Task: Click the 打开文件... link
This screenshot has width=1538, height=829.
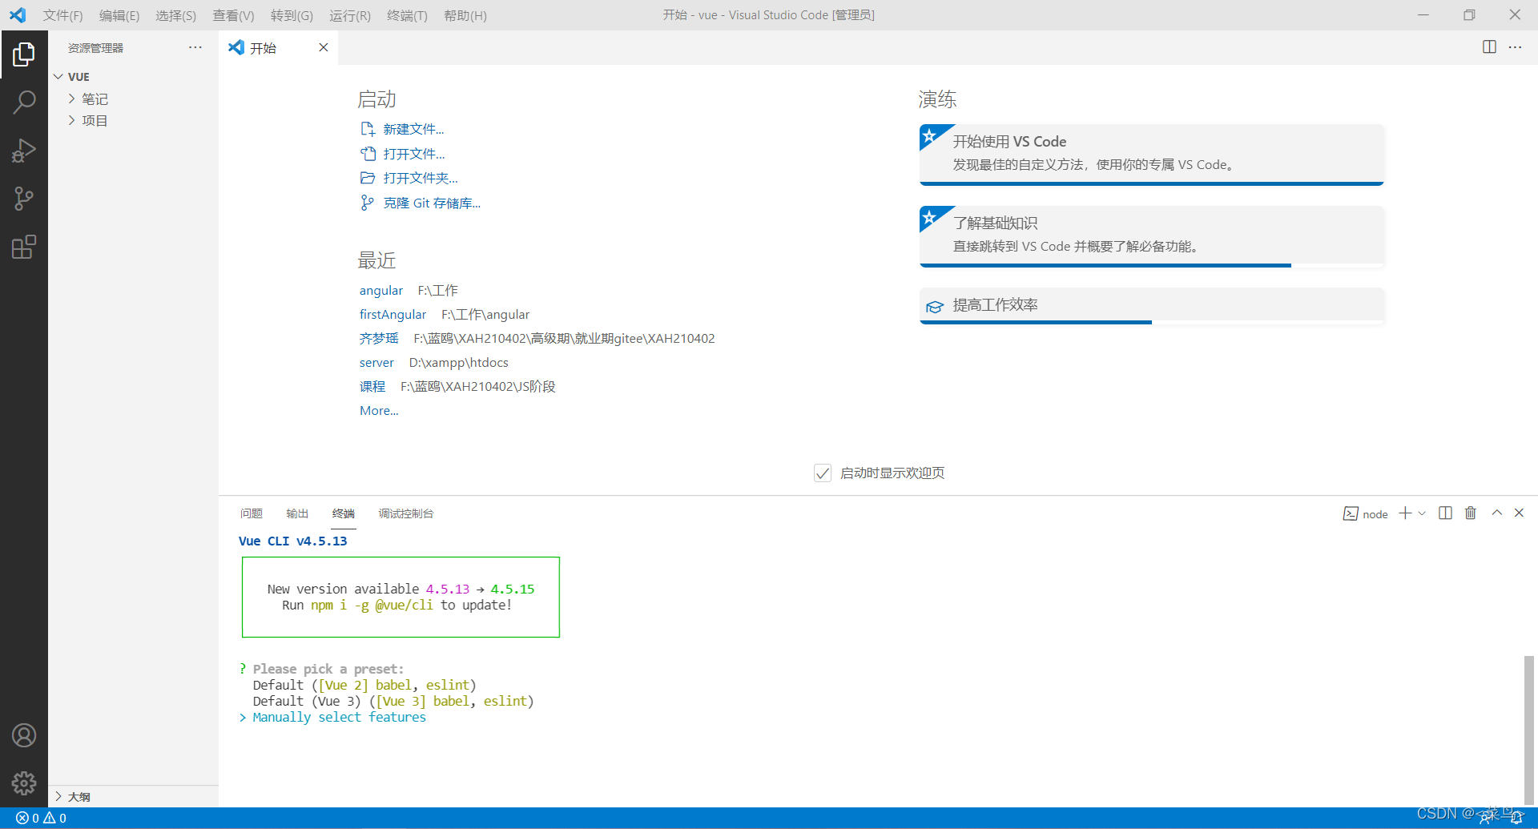Action: click(413, 154)
